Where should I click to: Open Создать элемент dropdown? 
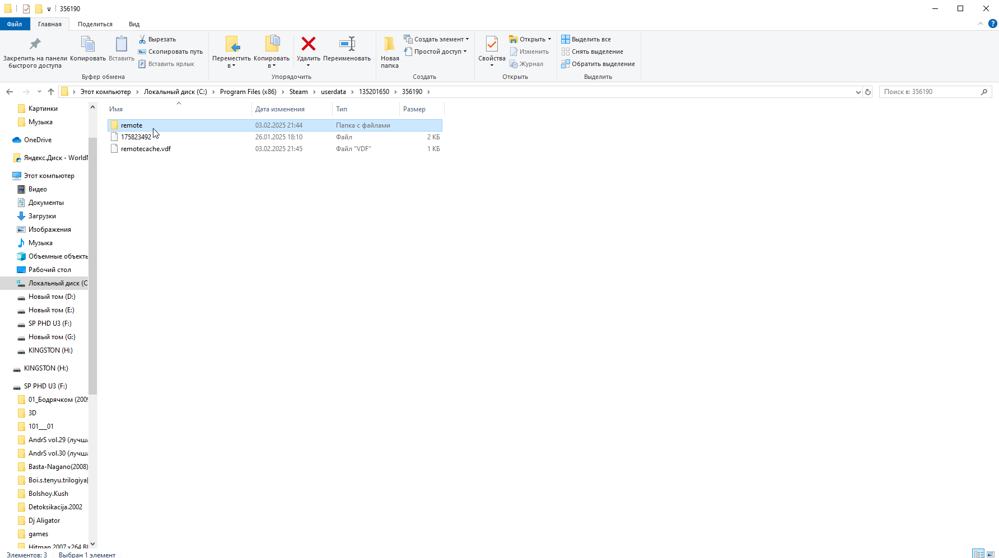point(436,39)
